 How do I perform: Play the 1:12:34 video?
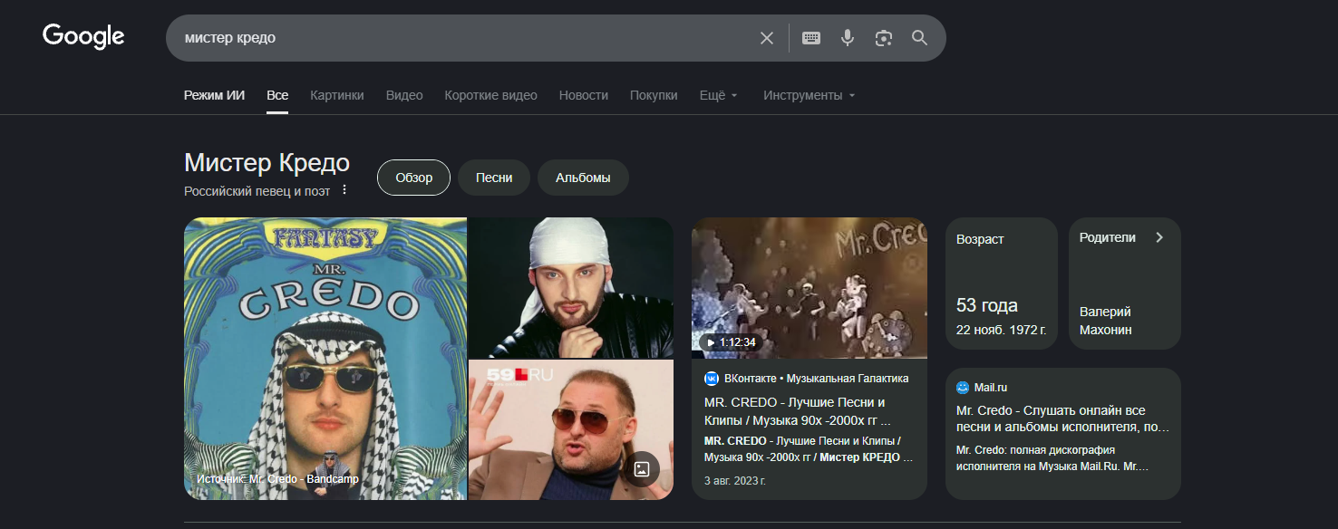(810, 288)
